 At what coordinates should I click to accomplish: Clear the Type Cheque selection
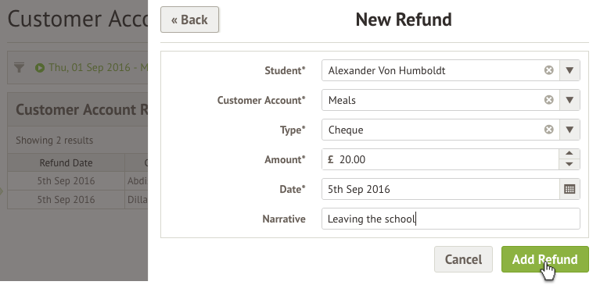tap(548, 130)
